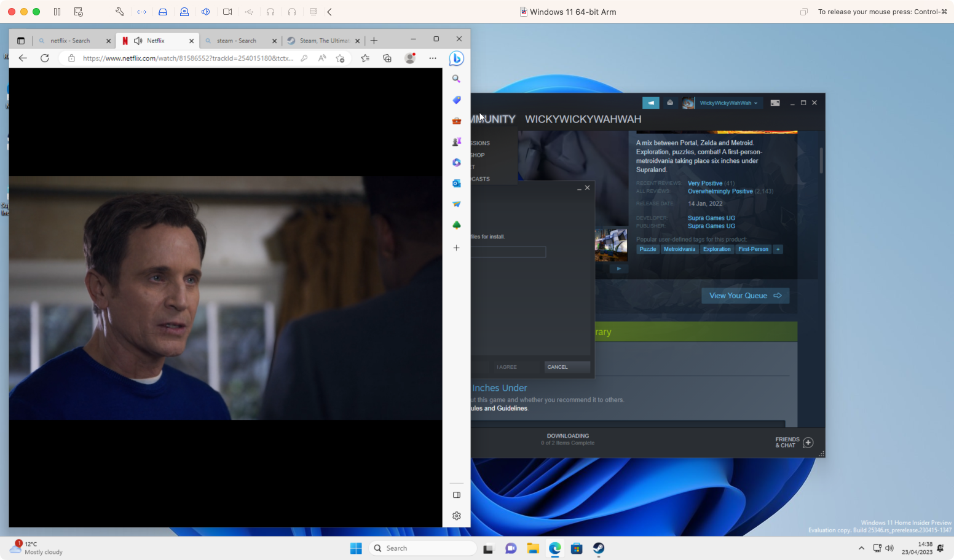954x560 pixels.
Task: Switch to the 'steam - Search' tab
Action: click(x=237, y=41)
